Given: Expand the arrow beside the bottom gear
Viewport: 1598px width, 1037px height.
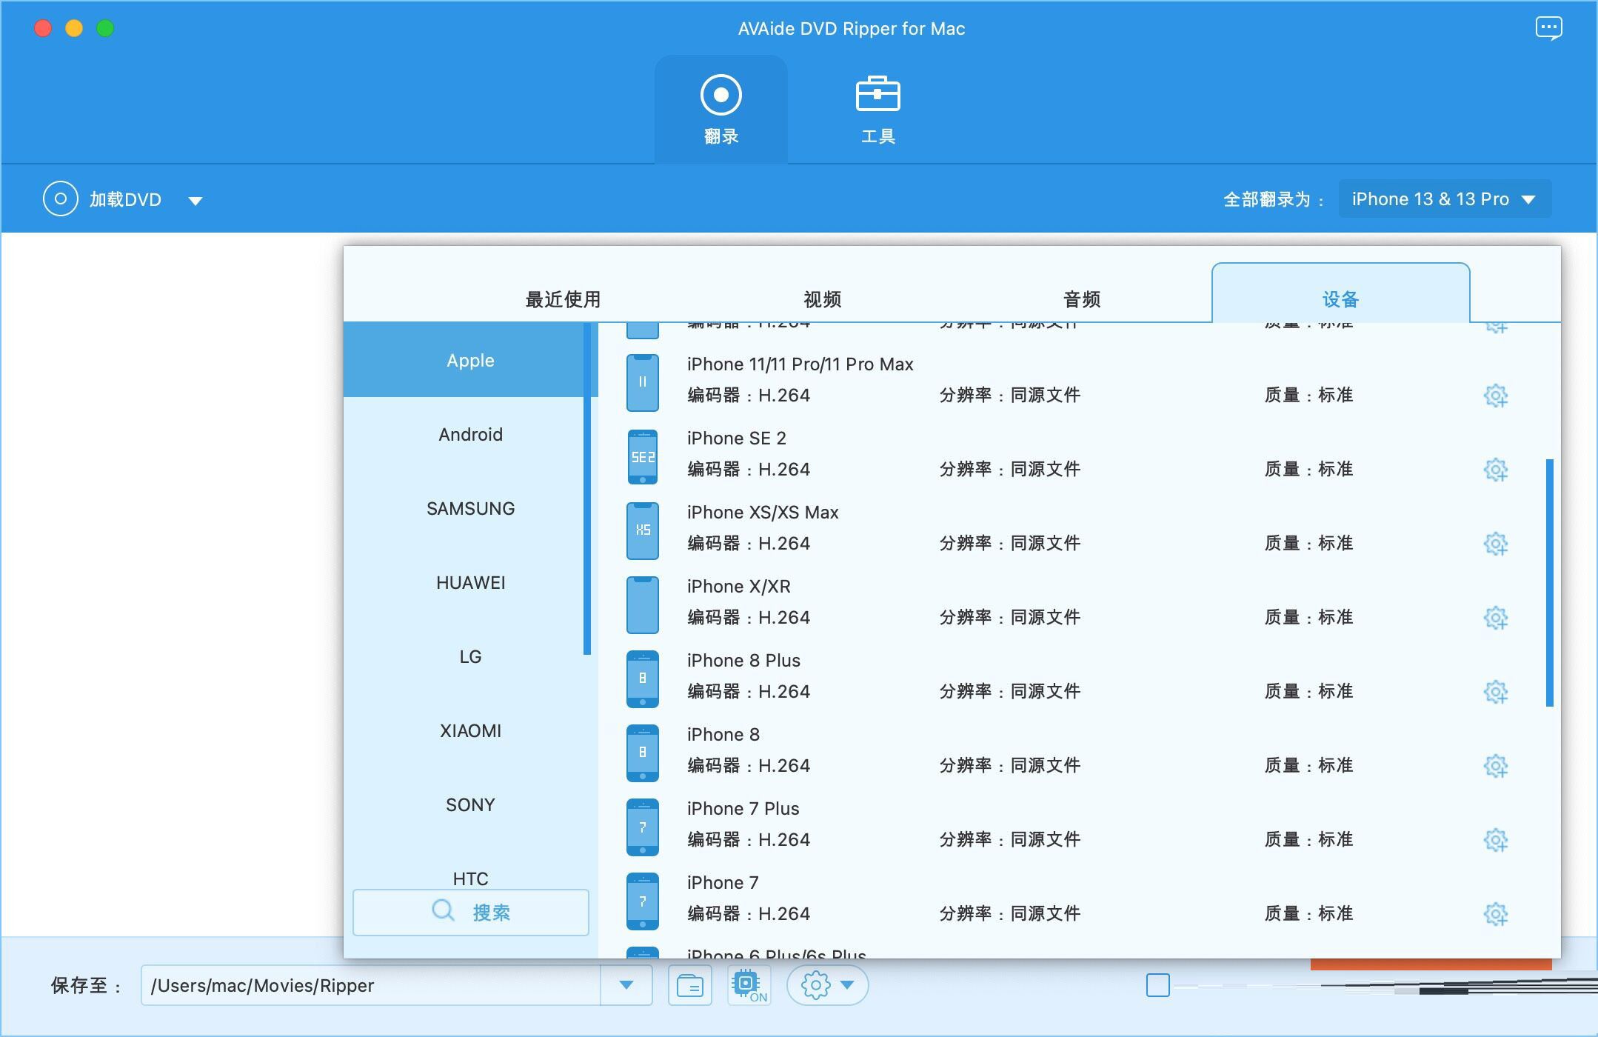Looking at the screenshot, I should (848, 985).
